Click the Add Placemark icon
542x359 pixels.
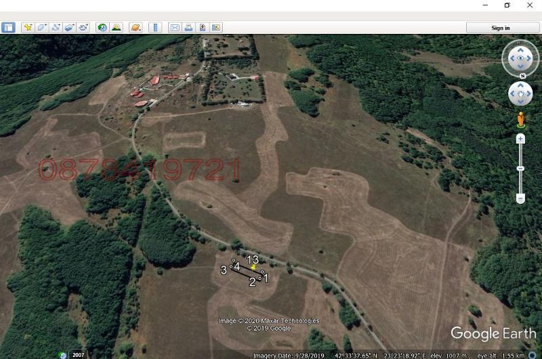(27, 28)
